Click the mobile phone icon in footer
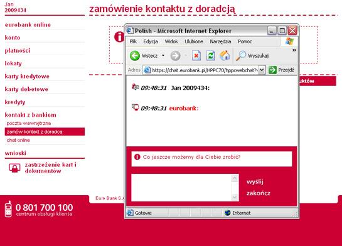Viewport: 342px width, 246px height. (x=8, y=209)
